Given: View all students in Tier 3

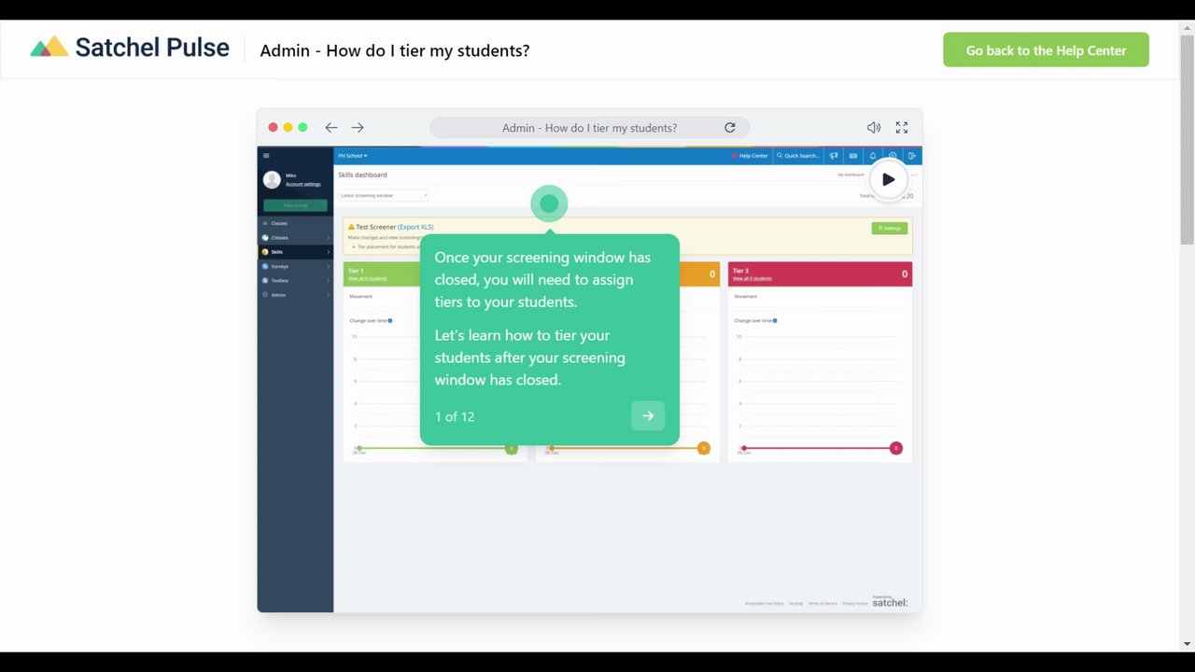Looking at the screenshot, I should pos(752,278).
